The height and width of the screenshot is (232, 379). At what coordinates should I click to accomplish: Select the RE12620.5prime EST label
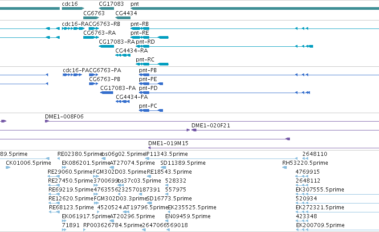[x=71, y=199]
